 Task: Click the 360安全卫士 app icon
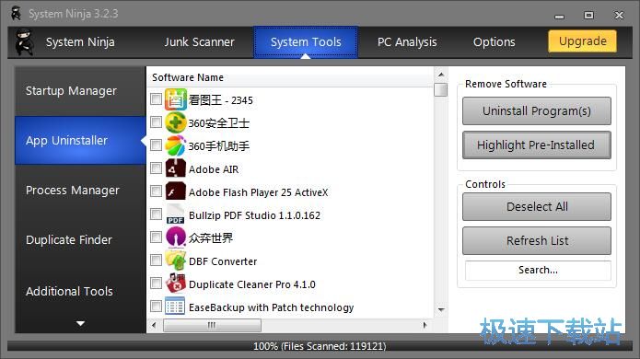point(176,122)
